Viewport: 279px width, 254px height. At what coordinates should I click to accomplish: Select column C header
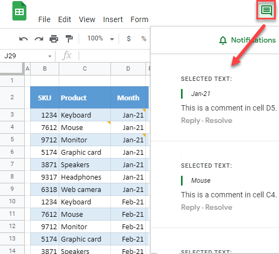(x=85, y=68)
